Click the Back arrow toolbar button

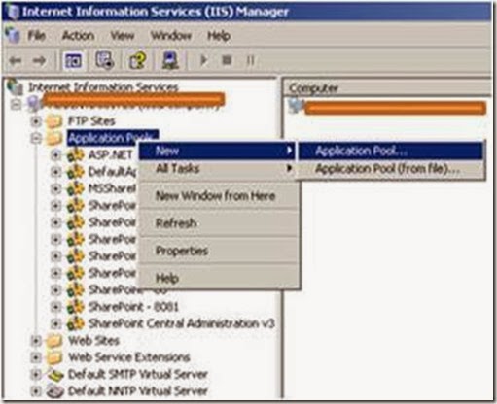coord(16,60)
